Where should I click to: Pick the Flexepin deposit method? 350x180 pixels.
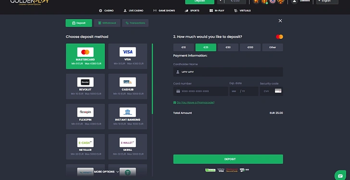[x=85, y=117]
